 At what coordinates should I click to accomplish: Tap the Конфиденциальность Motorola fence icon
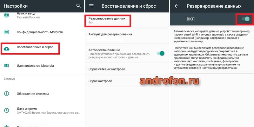tap(6, 32)
